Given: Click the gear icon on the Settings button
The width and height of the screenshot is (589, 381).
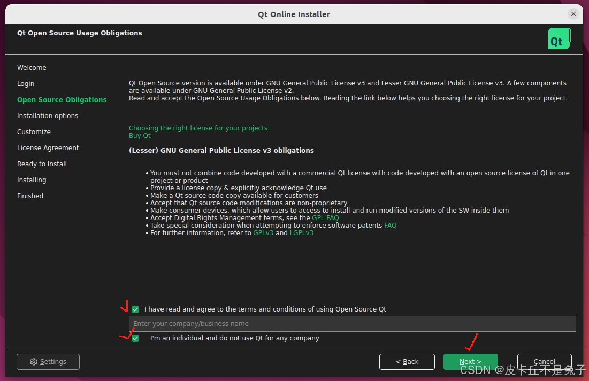Looking at the screenshot, I should pos(33,362).
